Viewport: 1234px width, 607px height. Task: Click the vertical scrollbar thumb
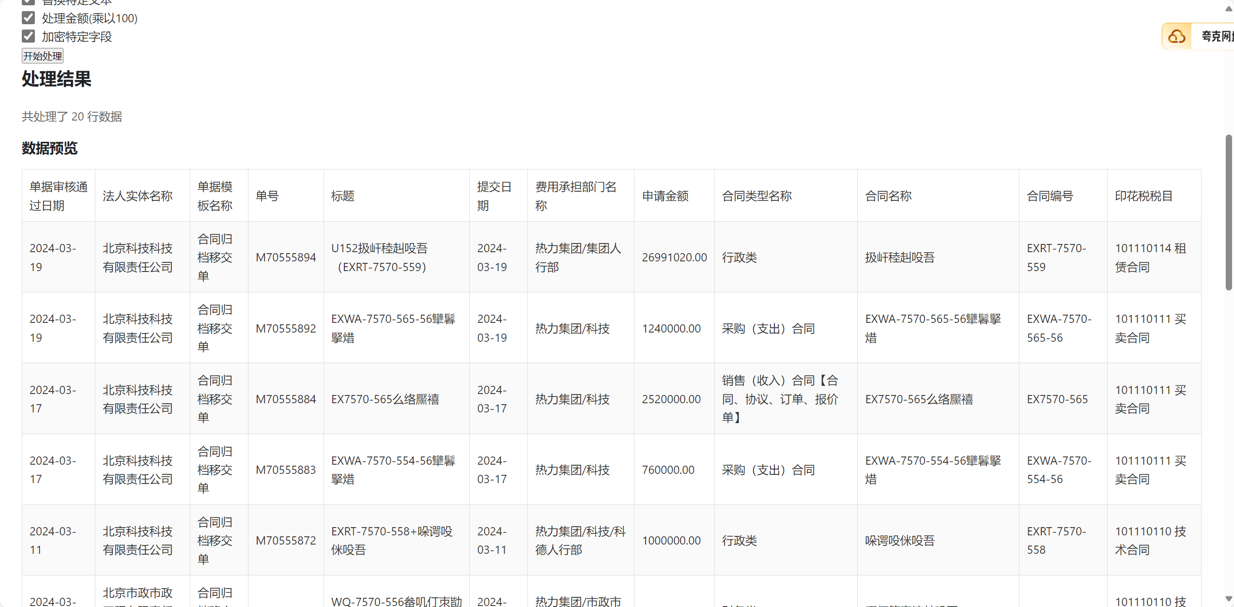[x=1229, y=213]
